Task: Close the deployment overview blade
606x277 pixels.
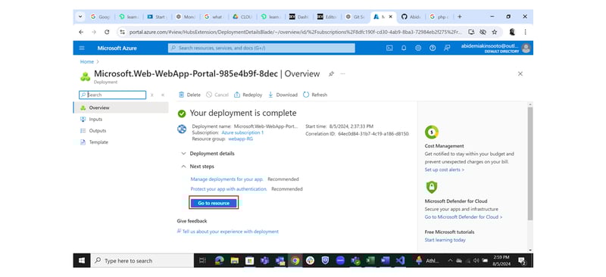Action: pyautogui.click(x=520, y=73)
